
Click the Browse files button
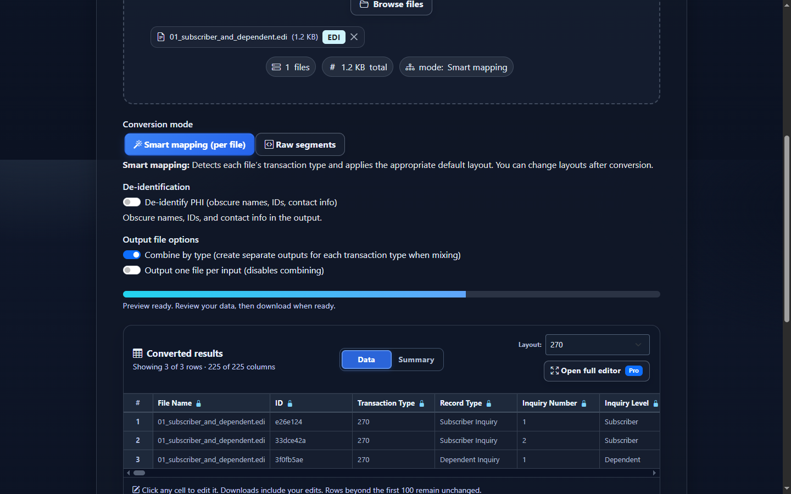[x=391, y=5]
